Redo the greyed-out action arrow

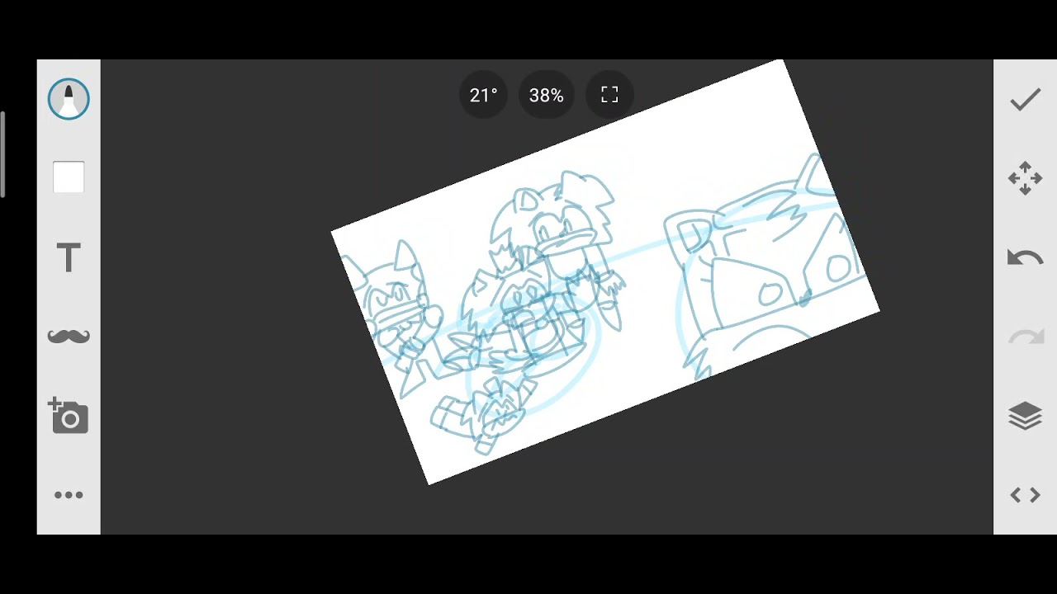[1026, 337]
